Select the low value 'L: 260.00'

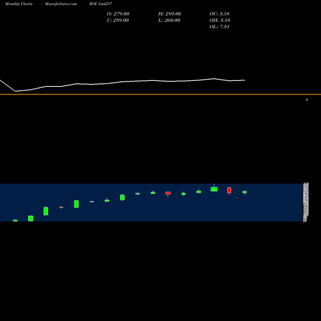(x=169, y=21)
